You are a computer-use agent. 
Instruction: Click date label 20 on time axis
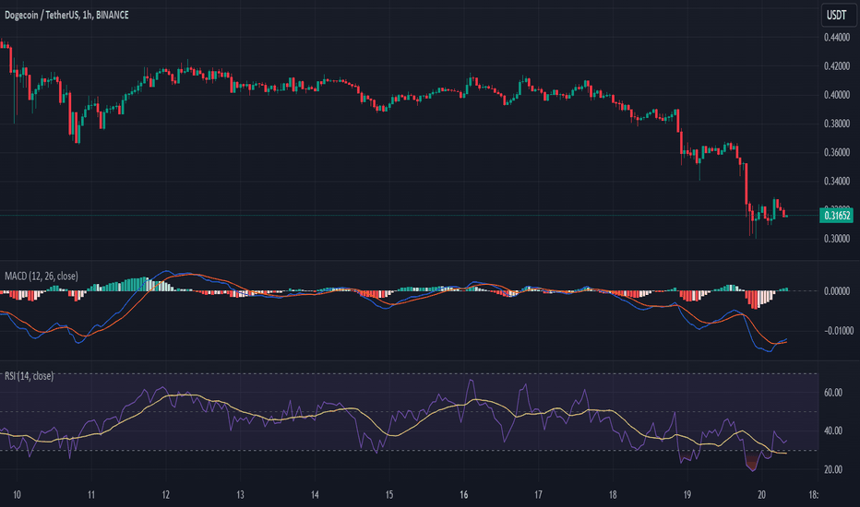coord(761,495)
